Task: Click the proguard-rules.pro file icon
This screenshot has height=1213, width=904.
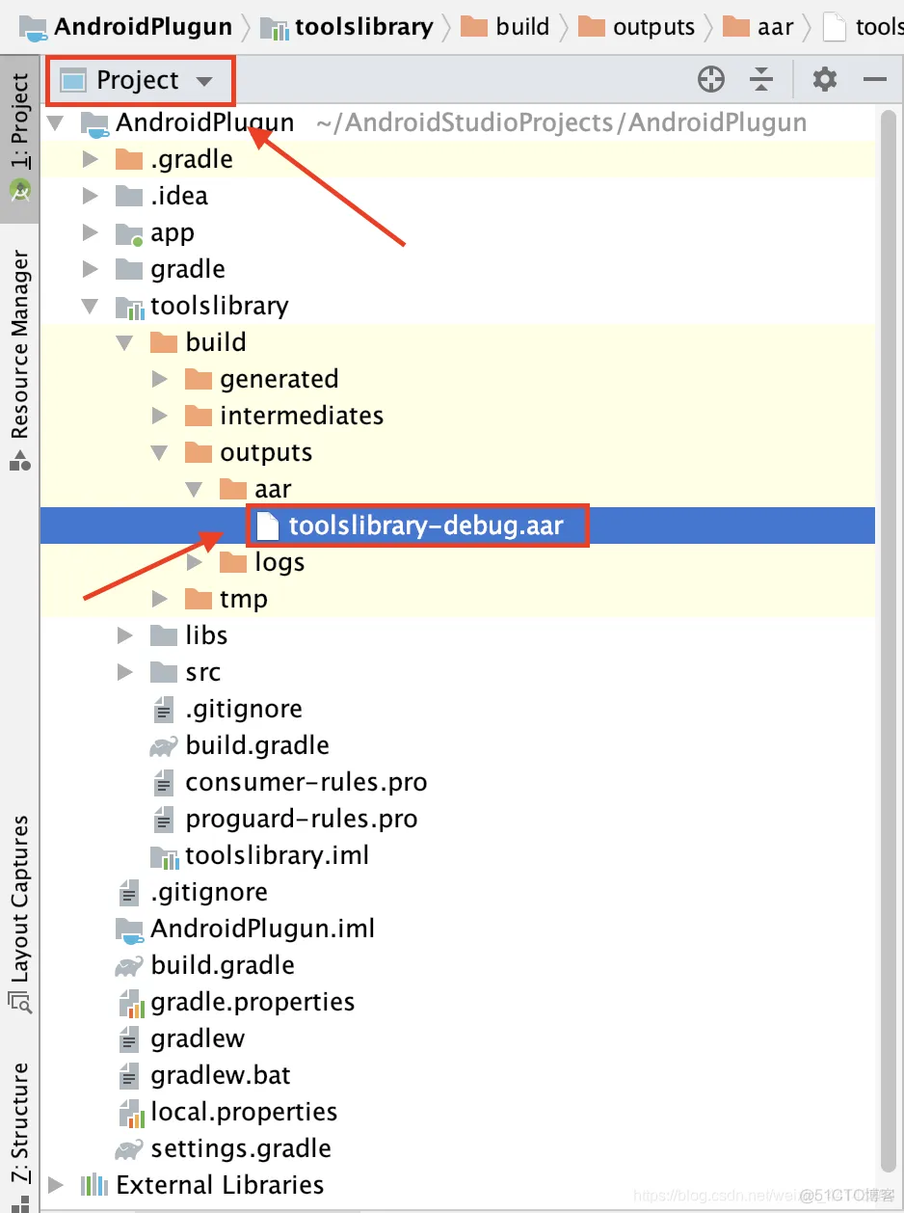Action: 164,819
